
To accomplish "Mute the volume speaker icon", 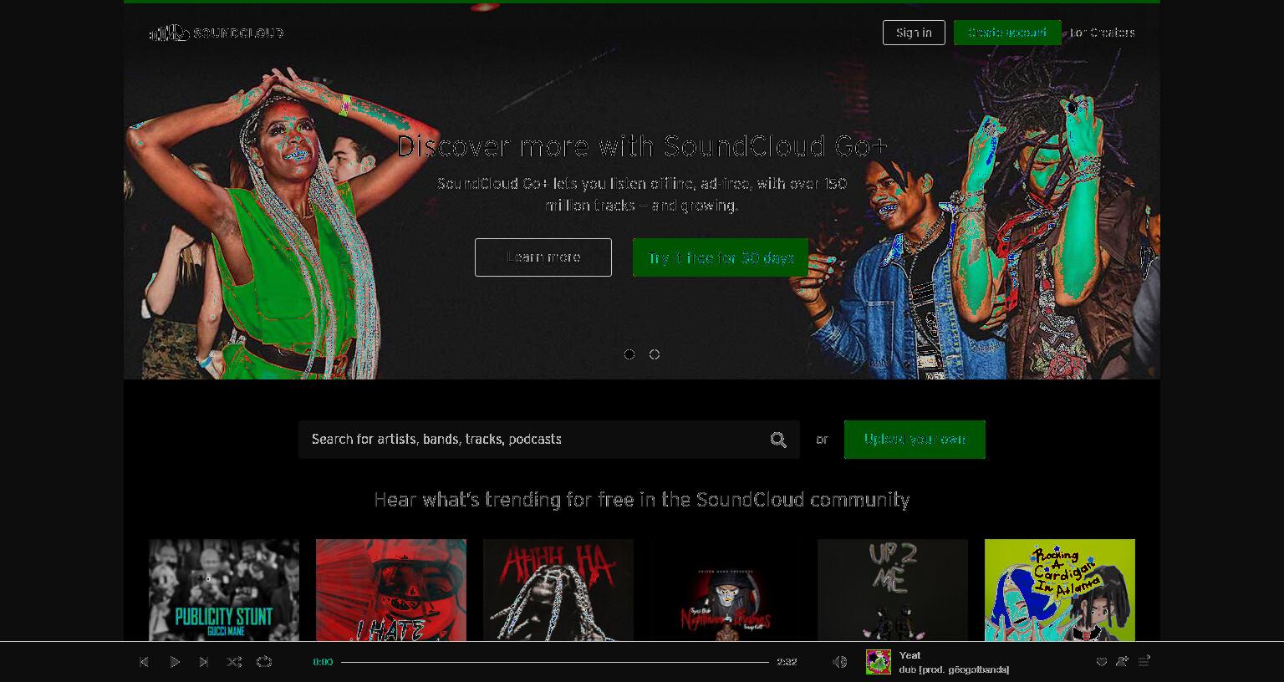I will (839, 662).
